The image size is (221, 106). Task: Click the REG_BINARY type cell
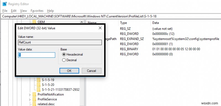129,49
